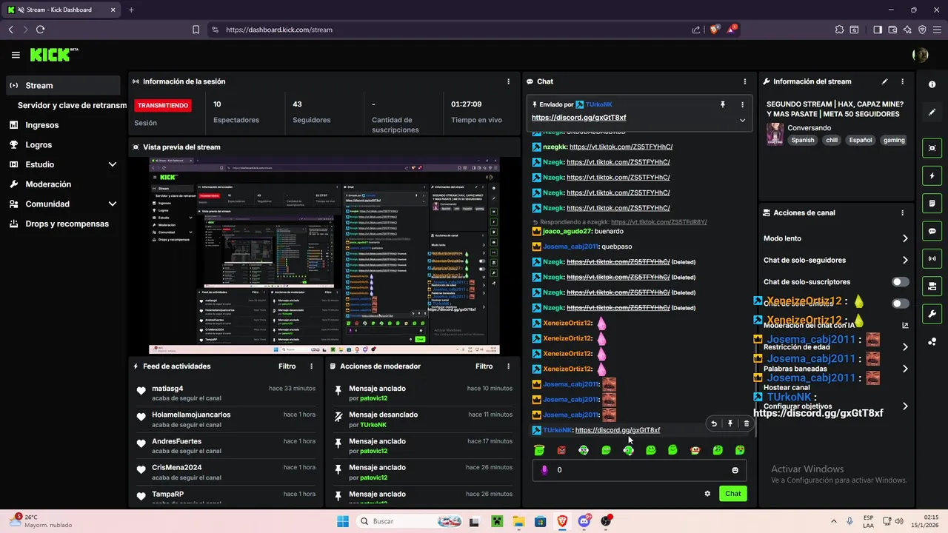Open Servidor y clave de retransmisión
This screenshot has height=533, width=948.
tap(72, 105)
